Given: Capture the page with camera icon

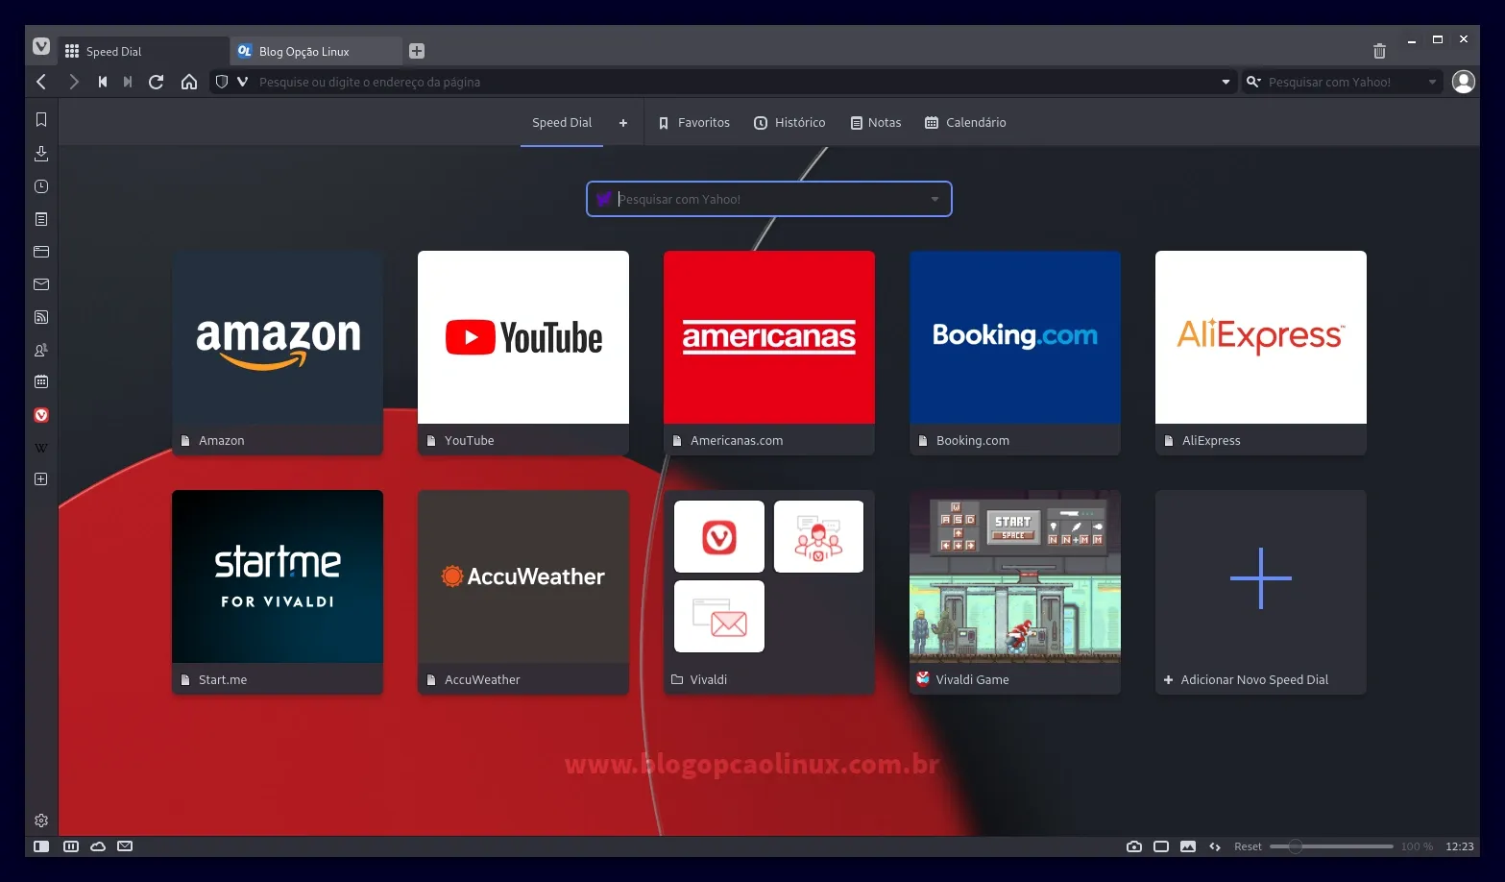Looking at the screenshot, I should pyautogui.click(x=1134, y=846).
